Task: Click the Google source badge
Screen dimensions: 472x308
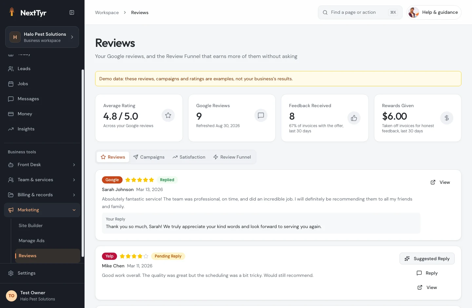Action: pos(112,180)
